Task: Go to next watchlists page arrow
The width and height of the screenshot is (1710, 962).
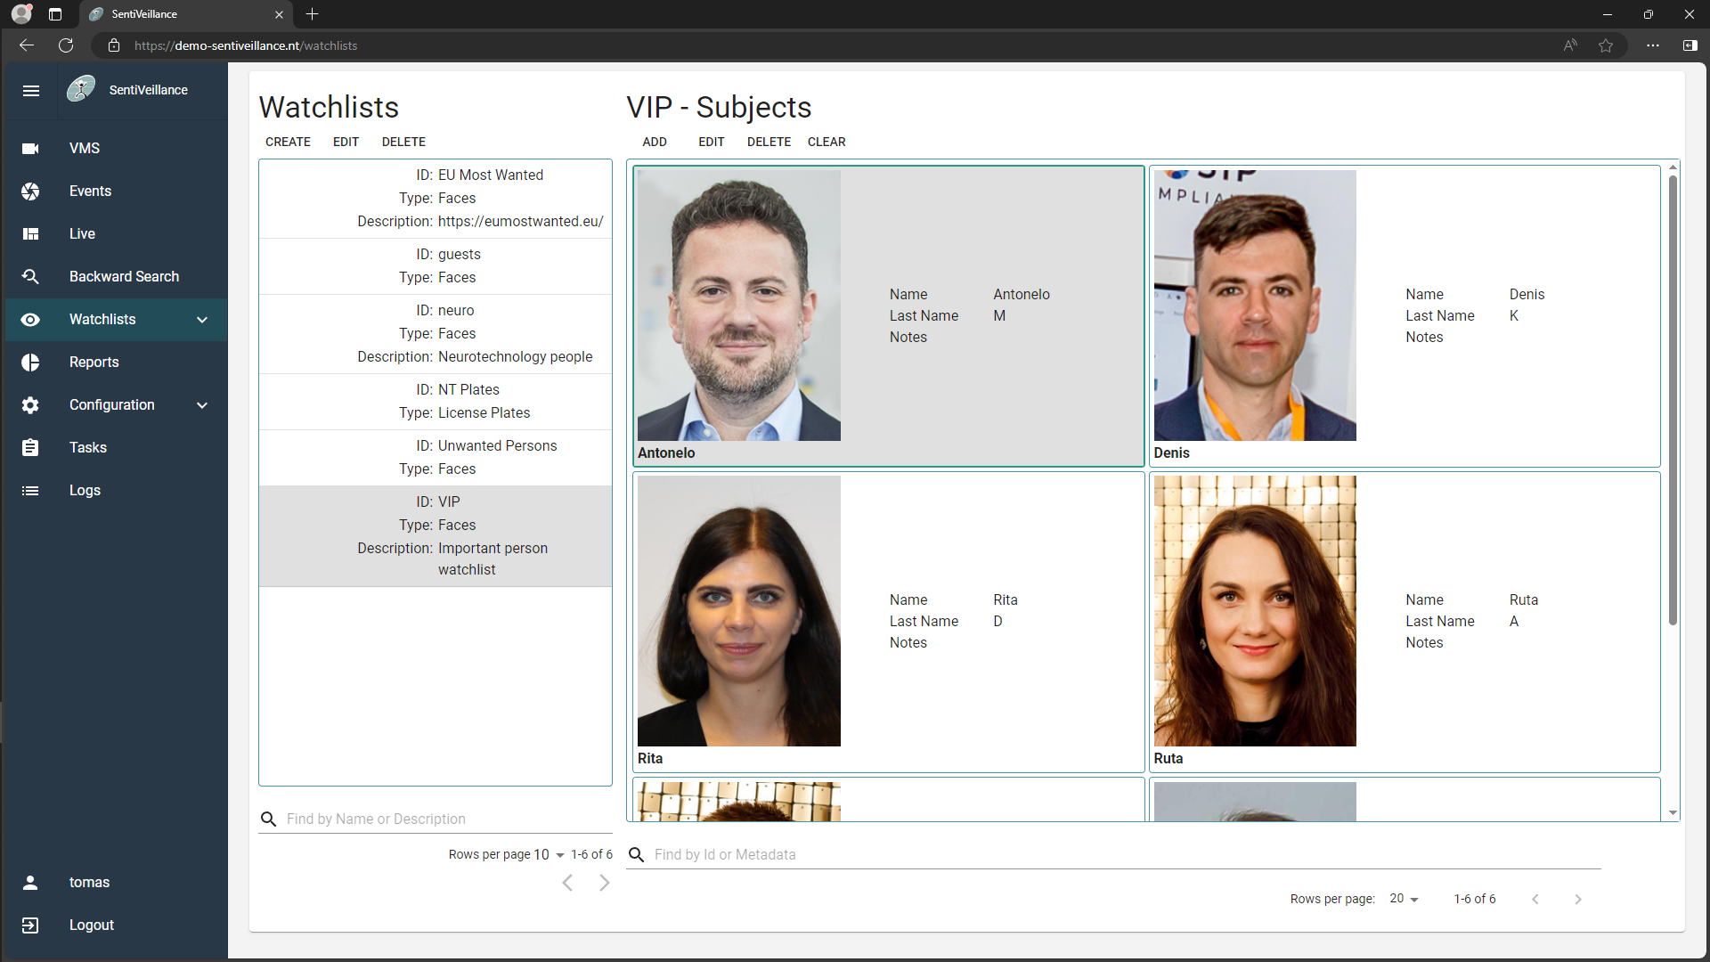Action: pos(605,883)
